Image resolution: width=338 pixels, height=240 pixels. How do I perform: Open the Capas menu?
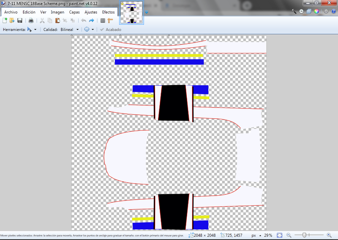(x=74, y=12)
